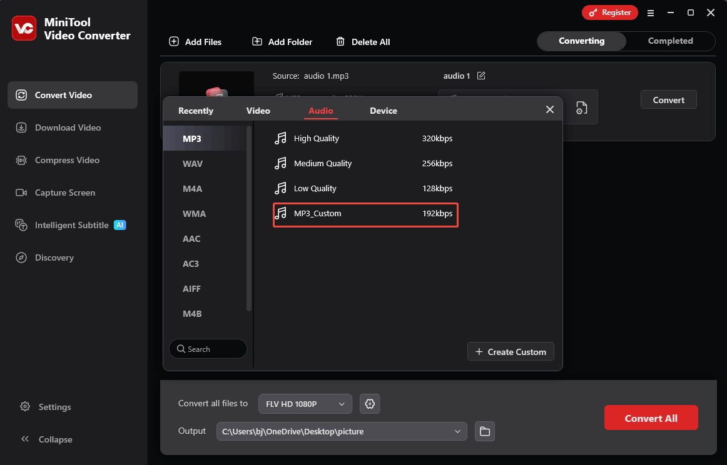Image resolution: width=727 pixels, height=465 pixels.
Task: Switch to the Completed tab
Action: point(671,41)
